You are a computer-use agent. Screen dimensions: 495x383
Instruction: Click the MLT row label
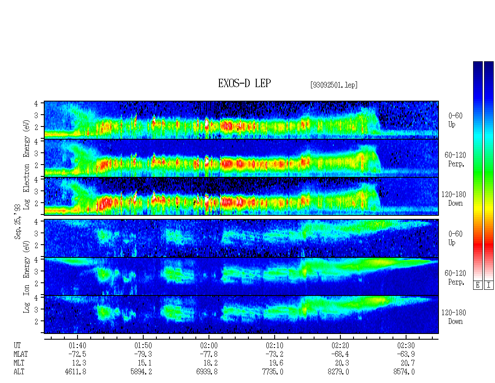pyautogui.click(x=19, y=363)
